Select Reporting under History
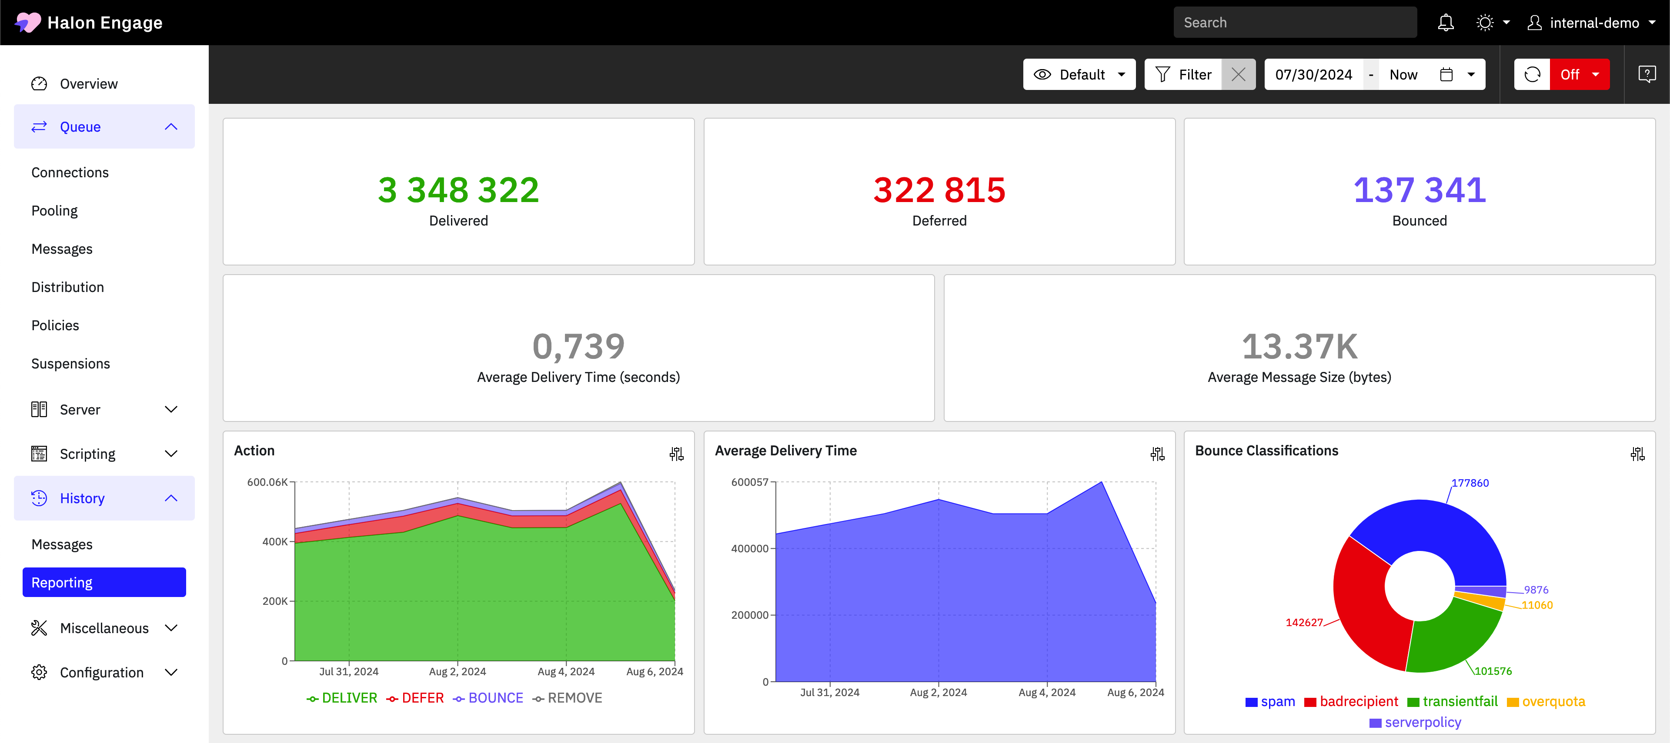Screen dimensions: 1670x743 coord(104,582)
